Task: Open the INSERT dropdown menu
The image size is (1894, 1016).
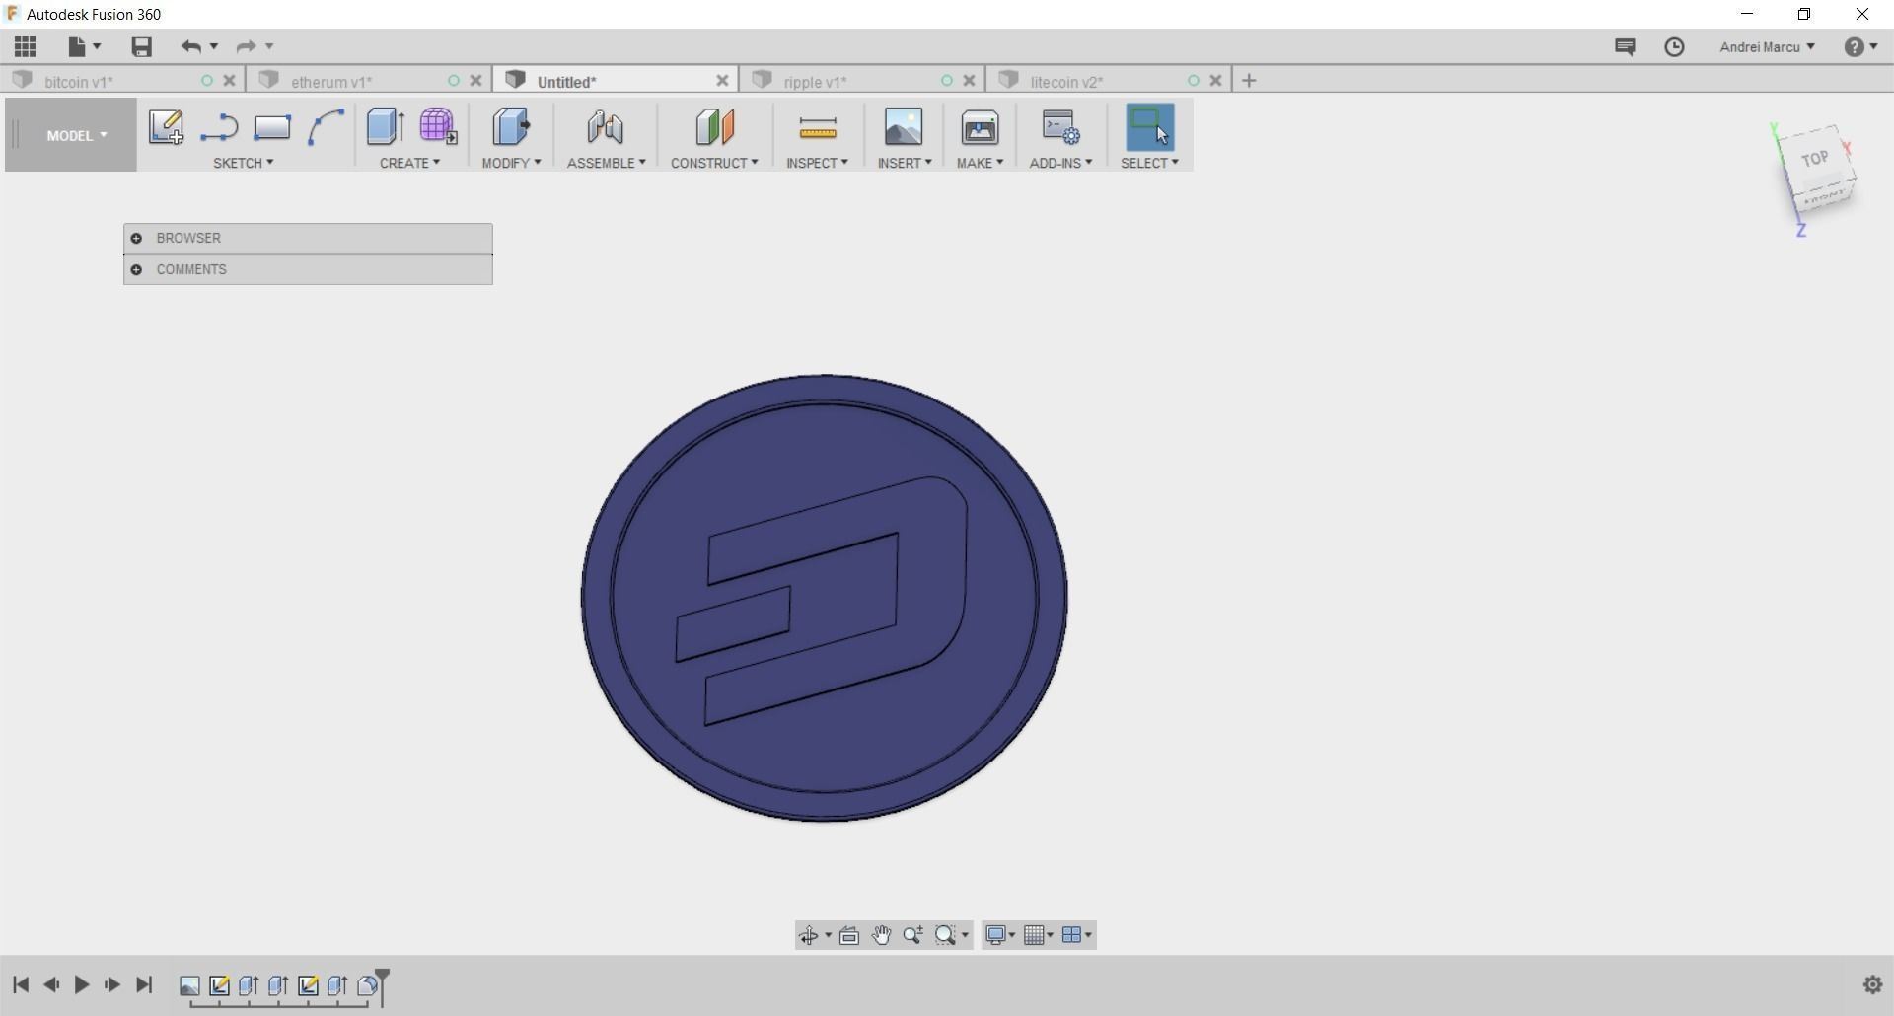Action: [x=905, y=163]
